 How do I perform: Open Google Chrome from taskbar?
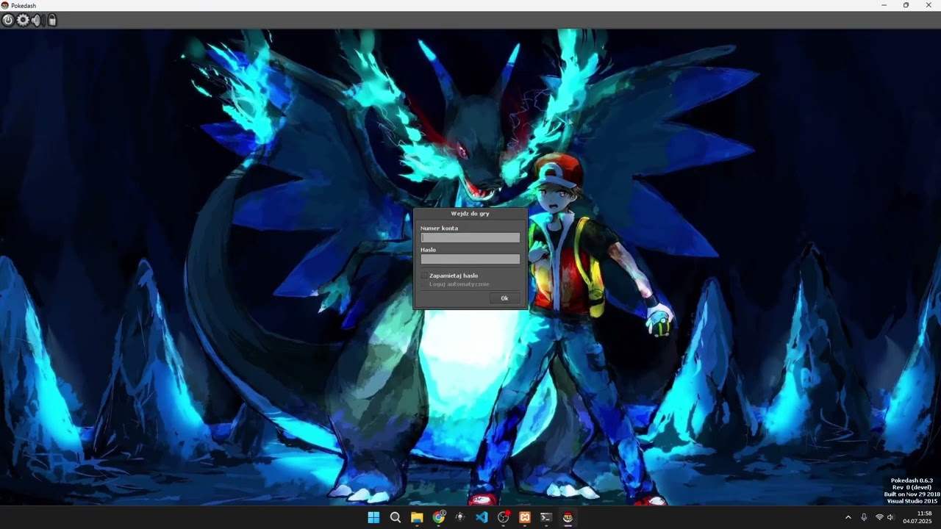pos(439,517)
